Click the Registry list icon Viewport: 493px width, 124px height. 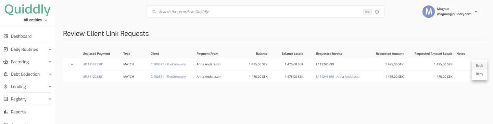[5, 99]
